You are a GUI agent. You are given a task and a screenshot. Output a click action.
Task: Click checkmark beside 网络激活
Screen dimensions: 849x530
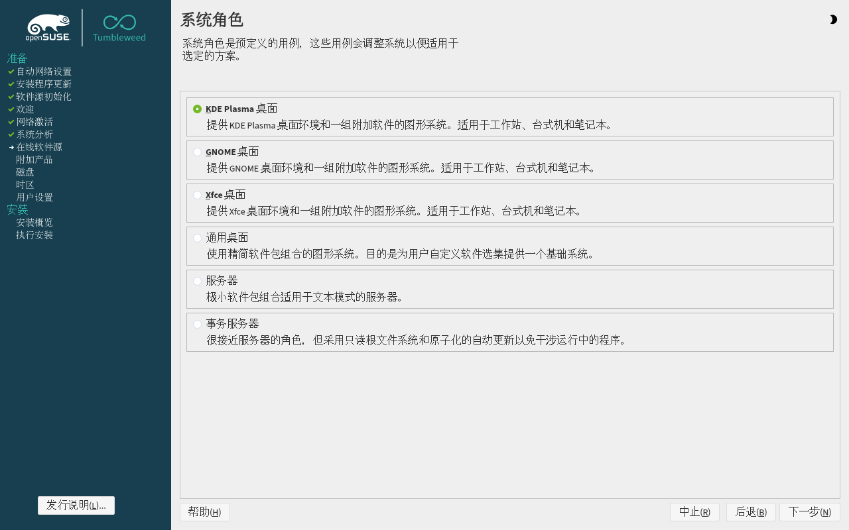coord(11,122)
